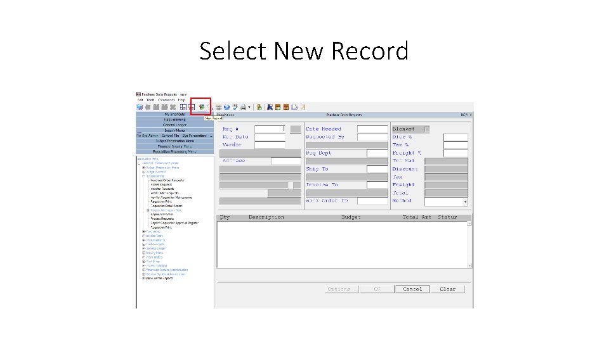Viewport: 609px width, 342px height.
Task: Click the note with arrow toolbar icon
Action: pyautogui.click(x=303, y=107)
